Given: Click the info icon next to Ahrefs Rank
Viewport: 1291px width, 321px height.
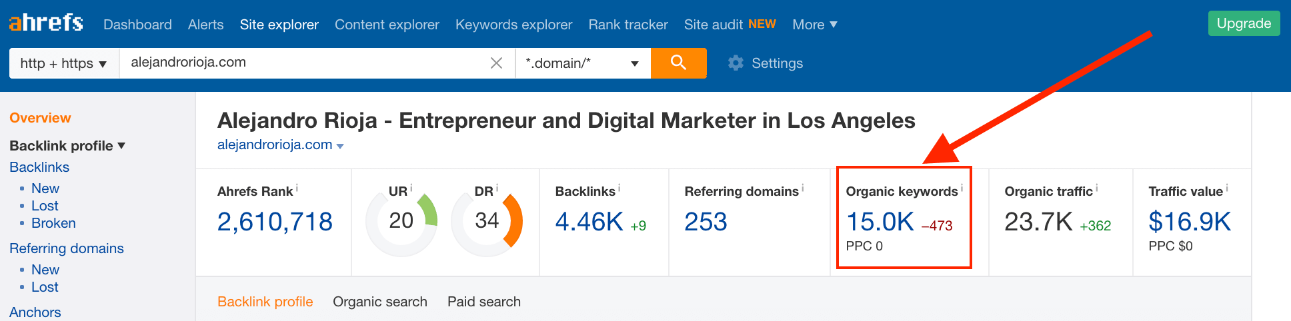Looking at the screenshot, I should coord(297,188).
